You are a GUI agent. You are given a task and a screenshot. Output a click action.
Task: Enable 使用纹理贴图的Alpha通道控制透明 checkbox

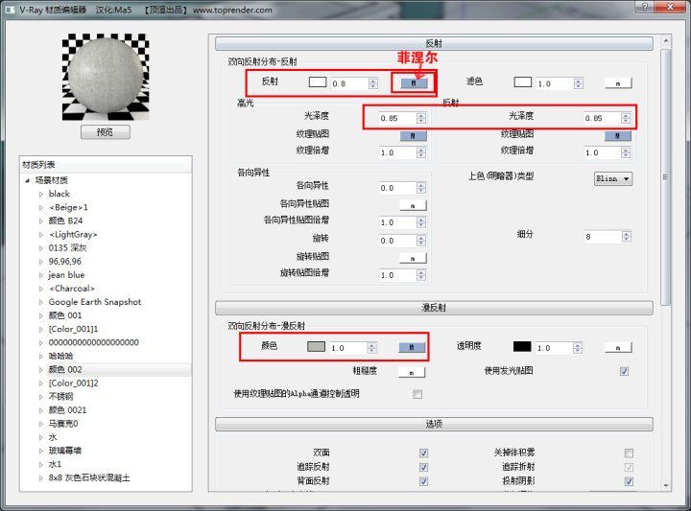tap(417, 394)
